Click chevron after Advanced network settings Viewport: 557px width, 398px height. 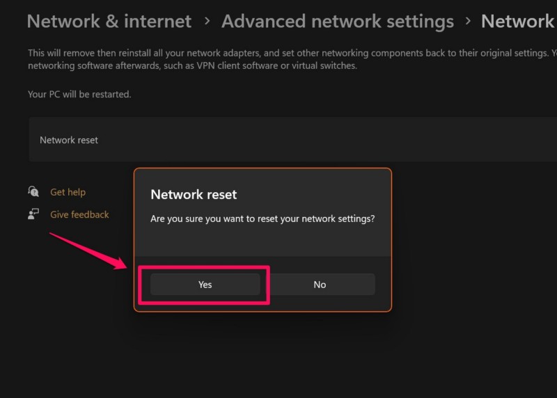pos(468,22)
